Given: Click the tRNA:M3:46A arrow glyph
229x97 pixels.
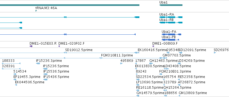Looking at the screenshot, I should tap(36, 11).
